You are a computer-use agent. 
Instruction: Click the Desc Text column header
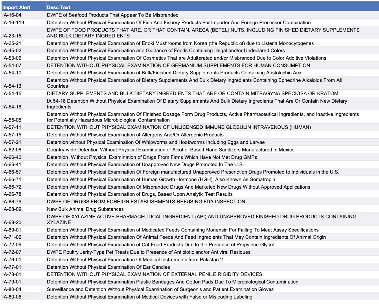[59, 8]
